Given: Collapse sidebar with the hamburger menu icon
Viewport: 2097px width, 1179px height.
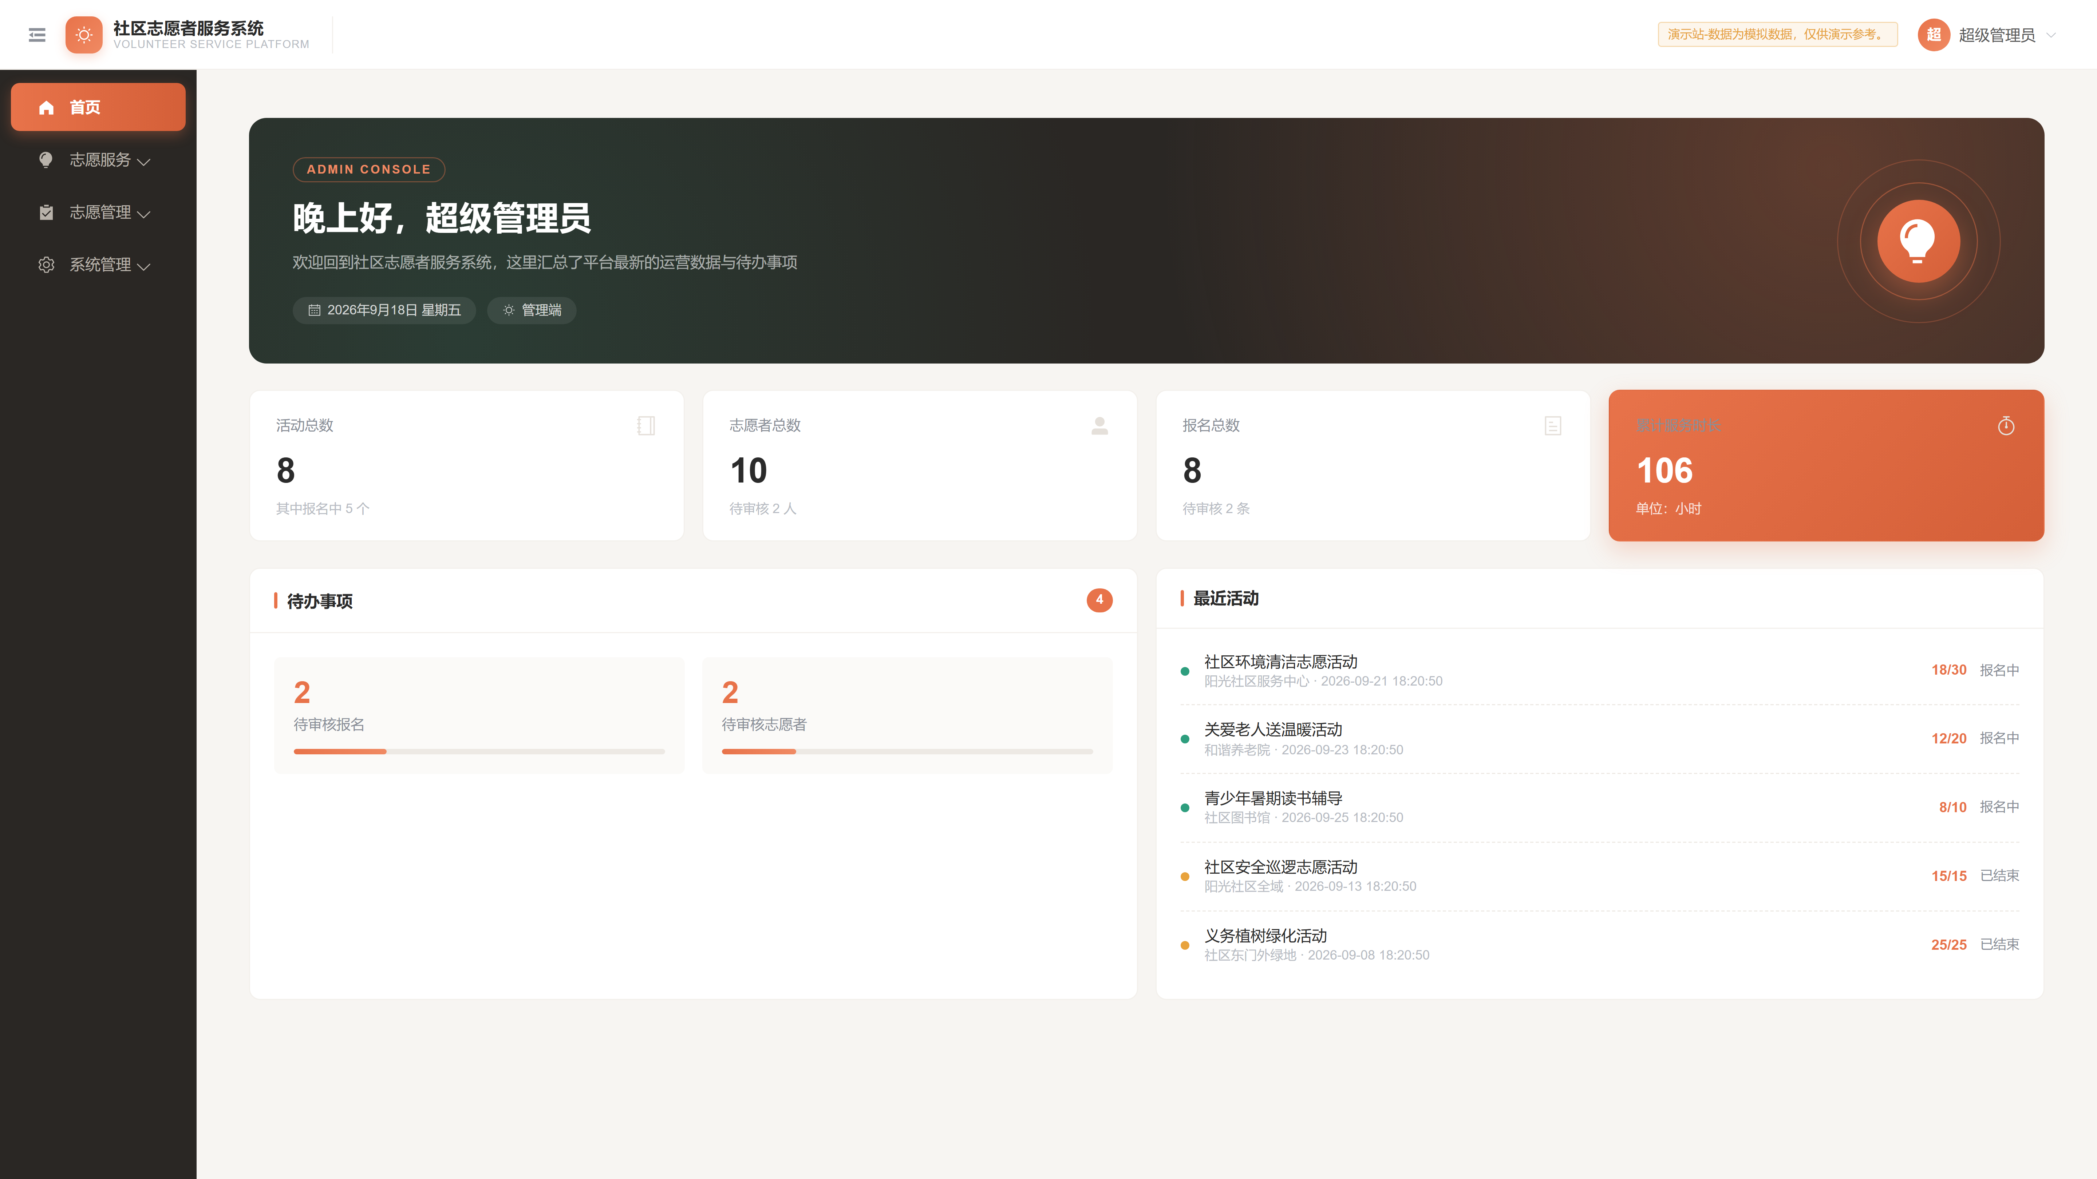Looking at the screenshot, I should point(37,35).
